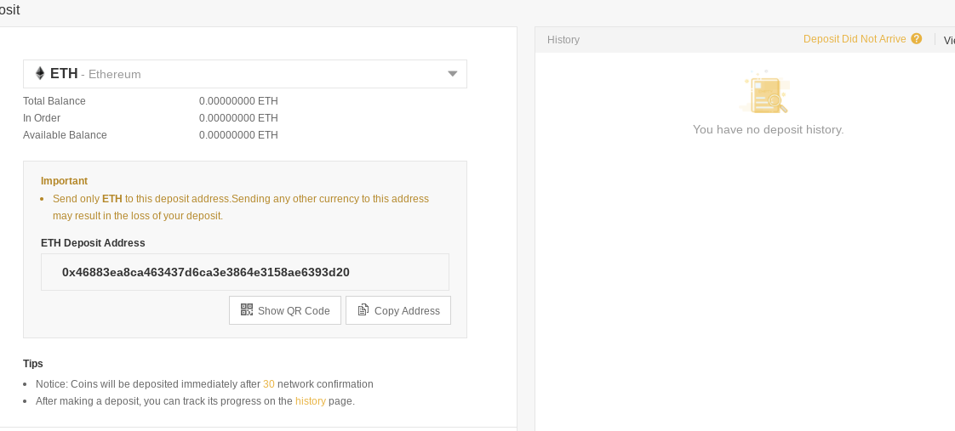Image resolution: width=955 pixels, height=431 pixels.
Task: Click the partially visible View link in History
Action: (x=948, y=40)
